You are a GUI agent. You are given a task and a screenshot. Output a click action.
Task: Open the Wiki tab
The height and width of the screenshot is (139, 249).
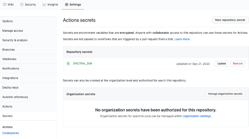click(x=8, y=5)
